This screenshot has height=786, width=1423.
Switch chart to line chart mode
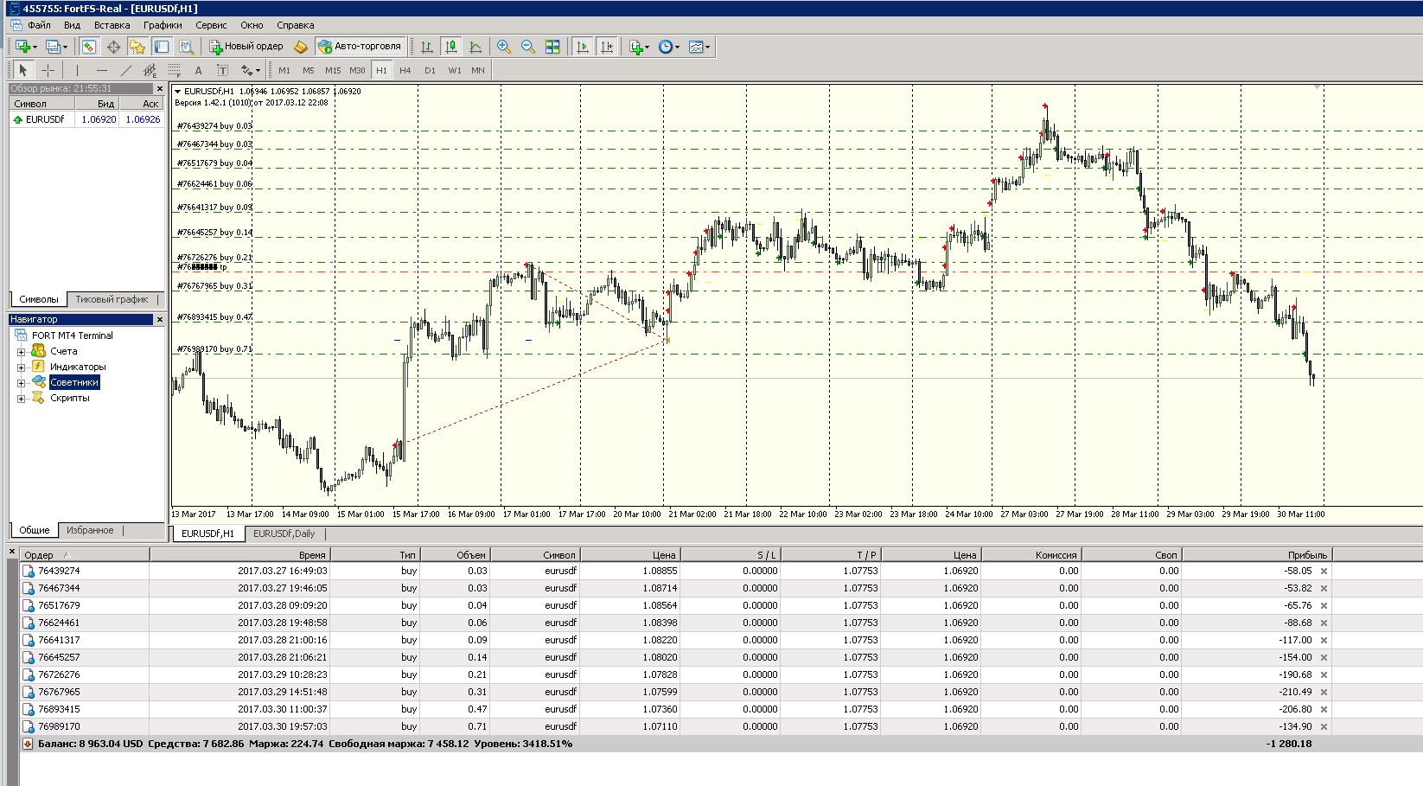tap(475, 47)
